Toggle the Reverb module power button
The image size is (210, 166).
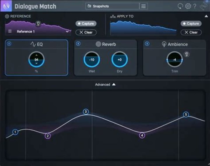point(78,44)
